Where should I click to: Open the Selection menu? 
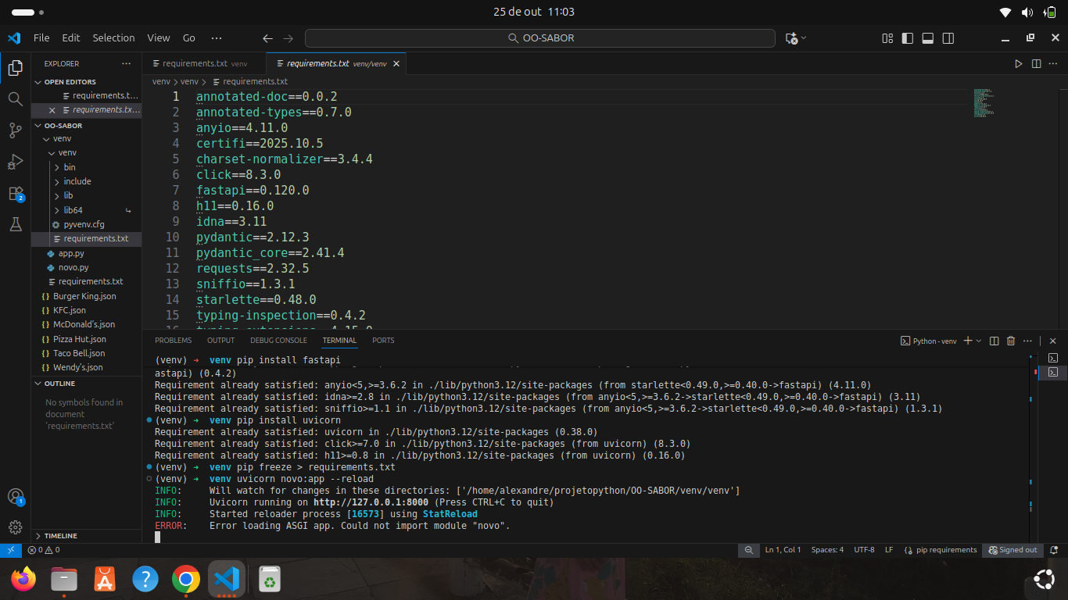pos(113,38)
